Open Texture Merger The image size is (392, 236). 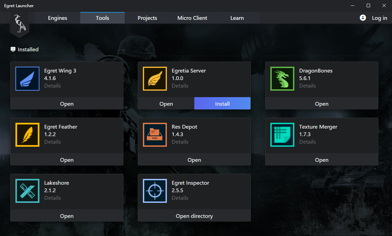tap(322, 160)
